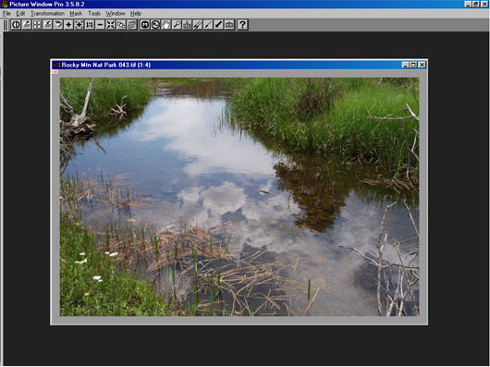Click the question mark help icon
The width and height of the screenshot is (490, 367).
[x=242, y=25]
